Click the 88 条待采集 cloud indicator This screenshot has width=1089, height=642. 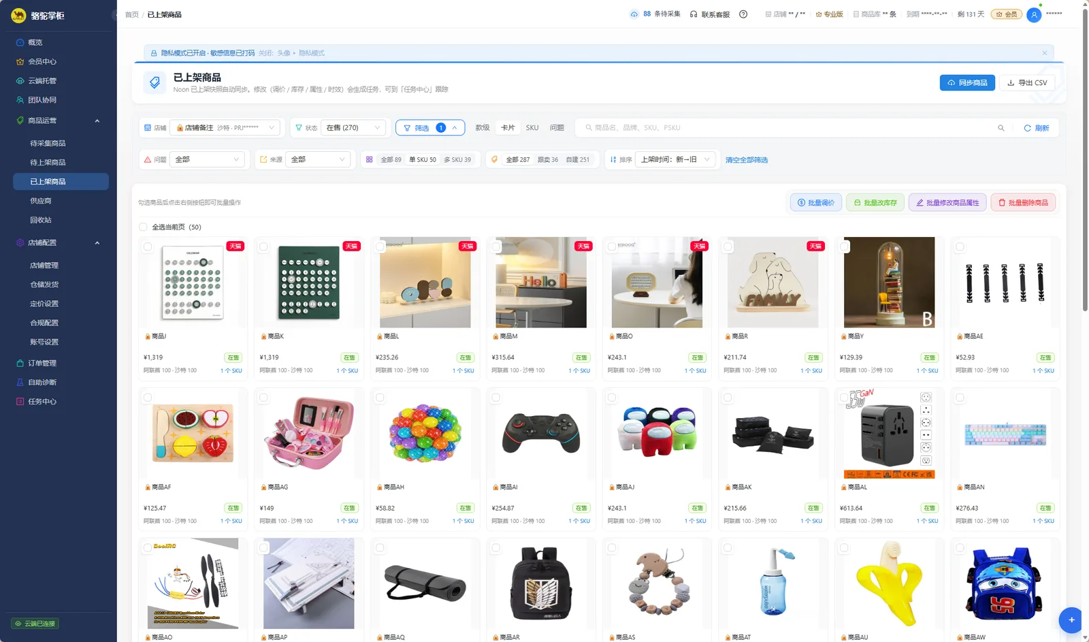click(x=655, y=14)
